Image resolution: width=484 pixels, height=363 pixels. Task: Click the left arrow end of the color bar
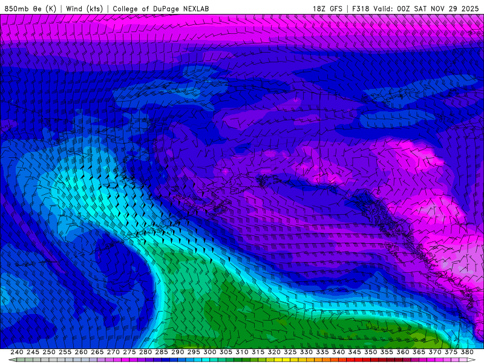pos(12,360)
